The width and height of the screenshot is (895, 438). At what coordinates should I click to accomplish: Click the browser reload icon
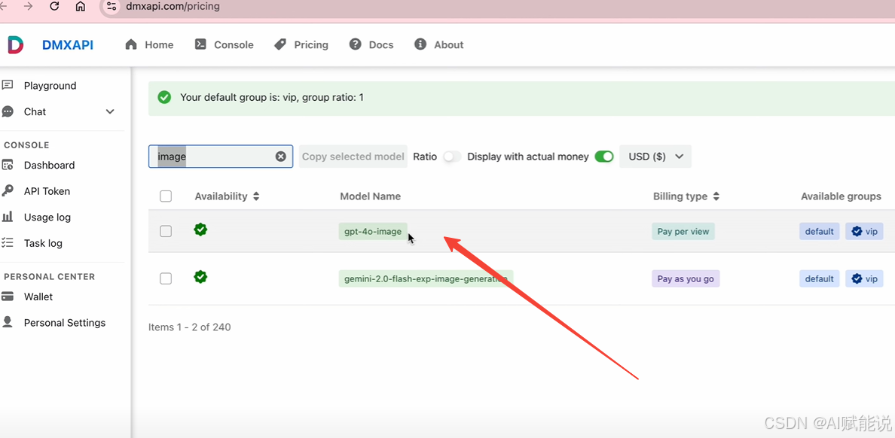pyautogui.click(x=55, y=7)
